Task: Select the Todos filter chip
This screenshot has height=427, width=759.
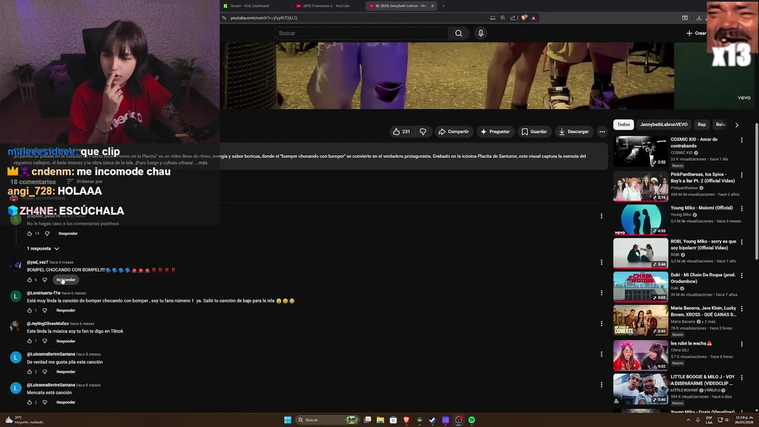Action: point(623,125)
